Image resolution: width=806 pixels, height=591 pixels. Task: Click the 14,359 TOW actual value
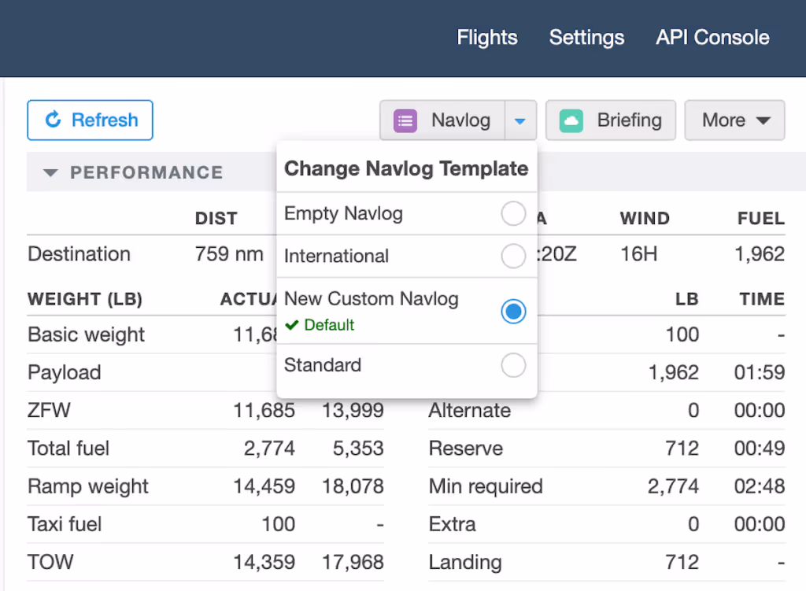pyautogui.click(x=264, y=562)
